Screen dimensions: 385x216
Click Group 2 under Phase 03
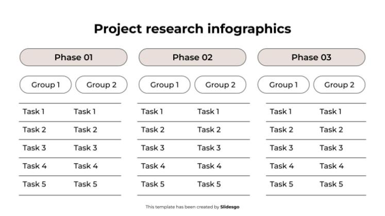point(339,85)
